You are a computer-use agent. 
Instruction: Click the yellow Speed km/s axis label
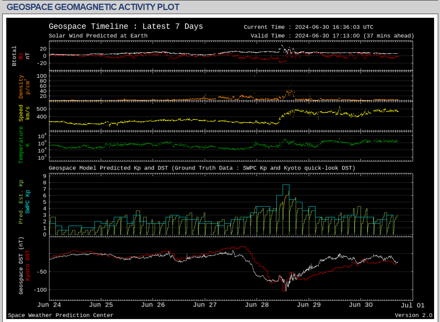(x=21, y=113)
